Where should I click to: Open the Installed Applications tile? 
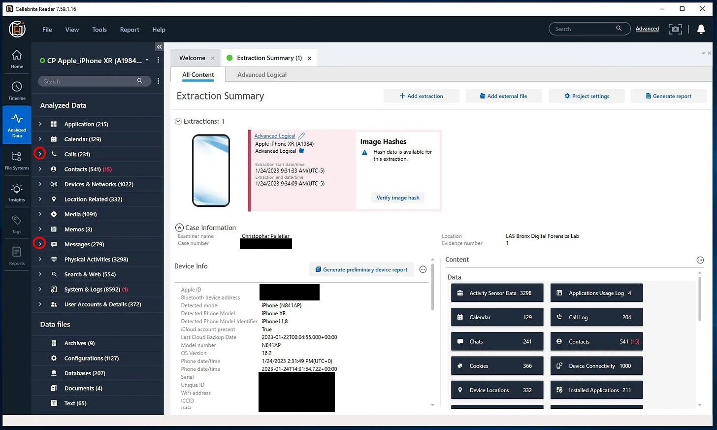[x=596, y=390]
